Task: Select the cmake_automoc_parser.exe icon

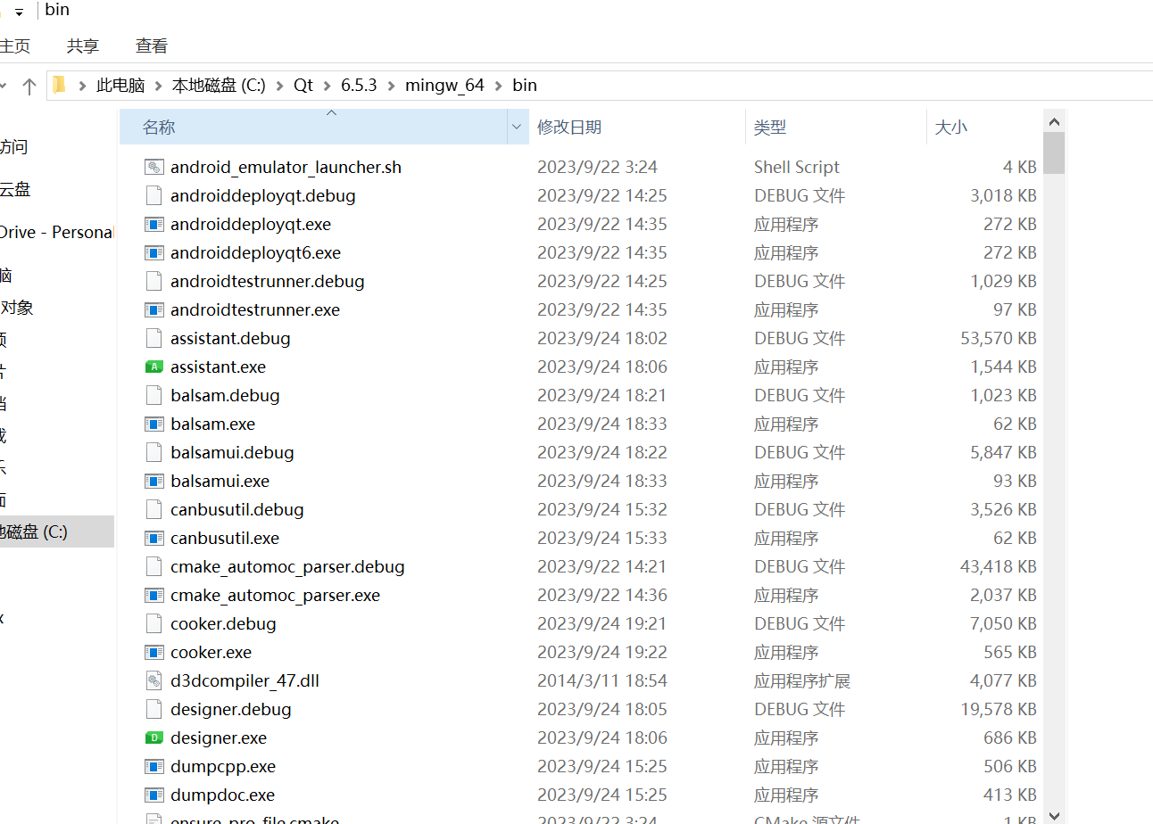Action: pyautogui.click(x=153, y=595)
